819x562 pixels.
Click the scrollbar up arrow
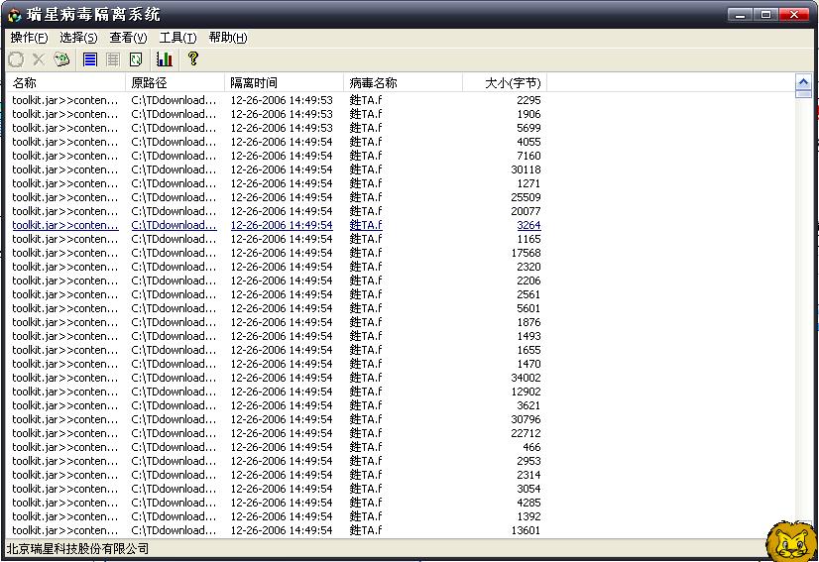[x=803, y=82]
